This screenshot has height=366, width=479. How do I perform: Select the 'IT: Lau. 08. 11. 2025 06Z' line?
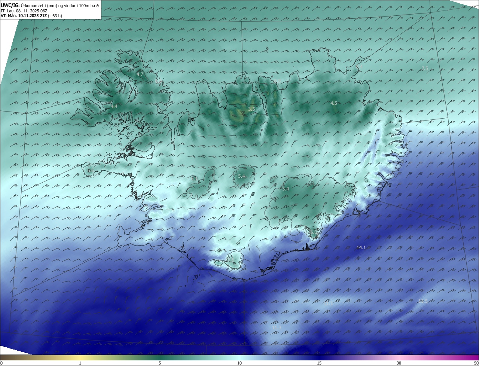(x=24, y=11)
